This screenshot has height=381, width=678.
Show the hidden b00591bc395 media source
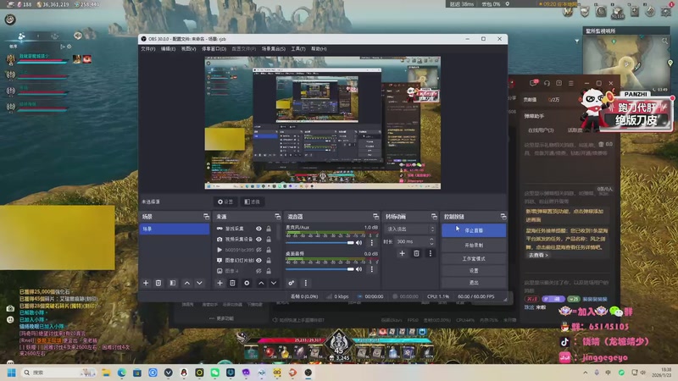[x=258, y=250]
